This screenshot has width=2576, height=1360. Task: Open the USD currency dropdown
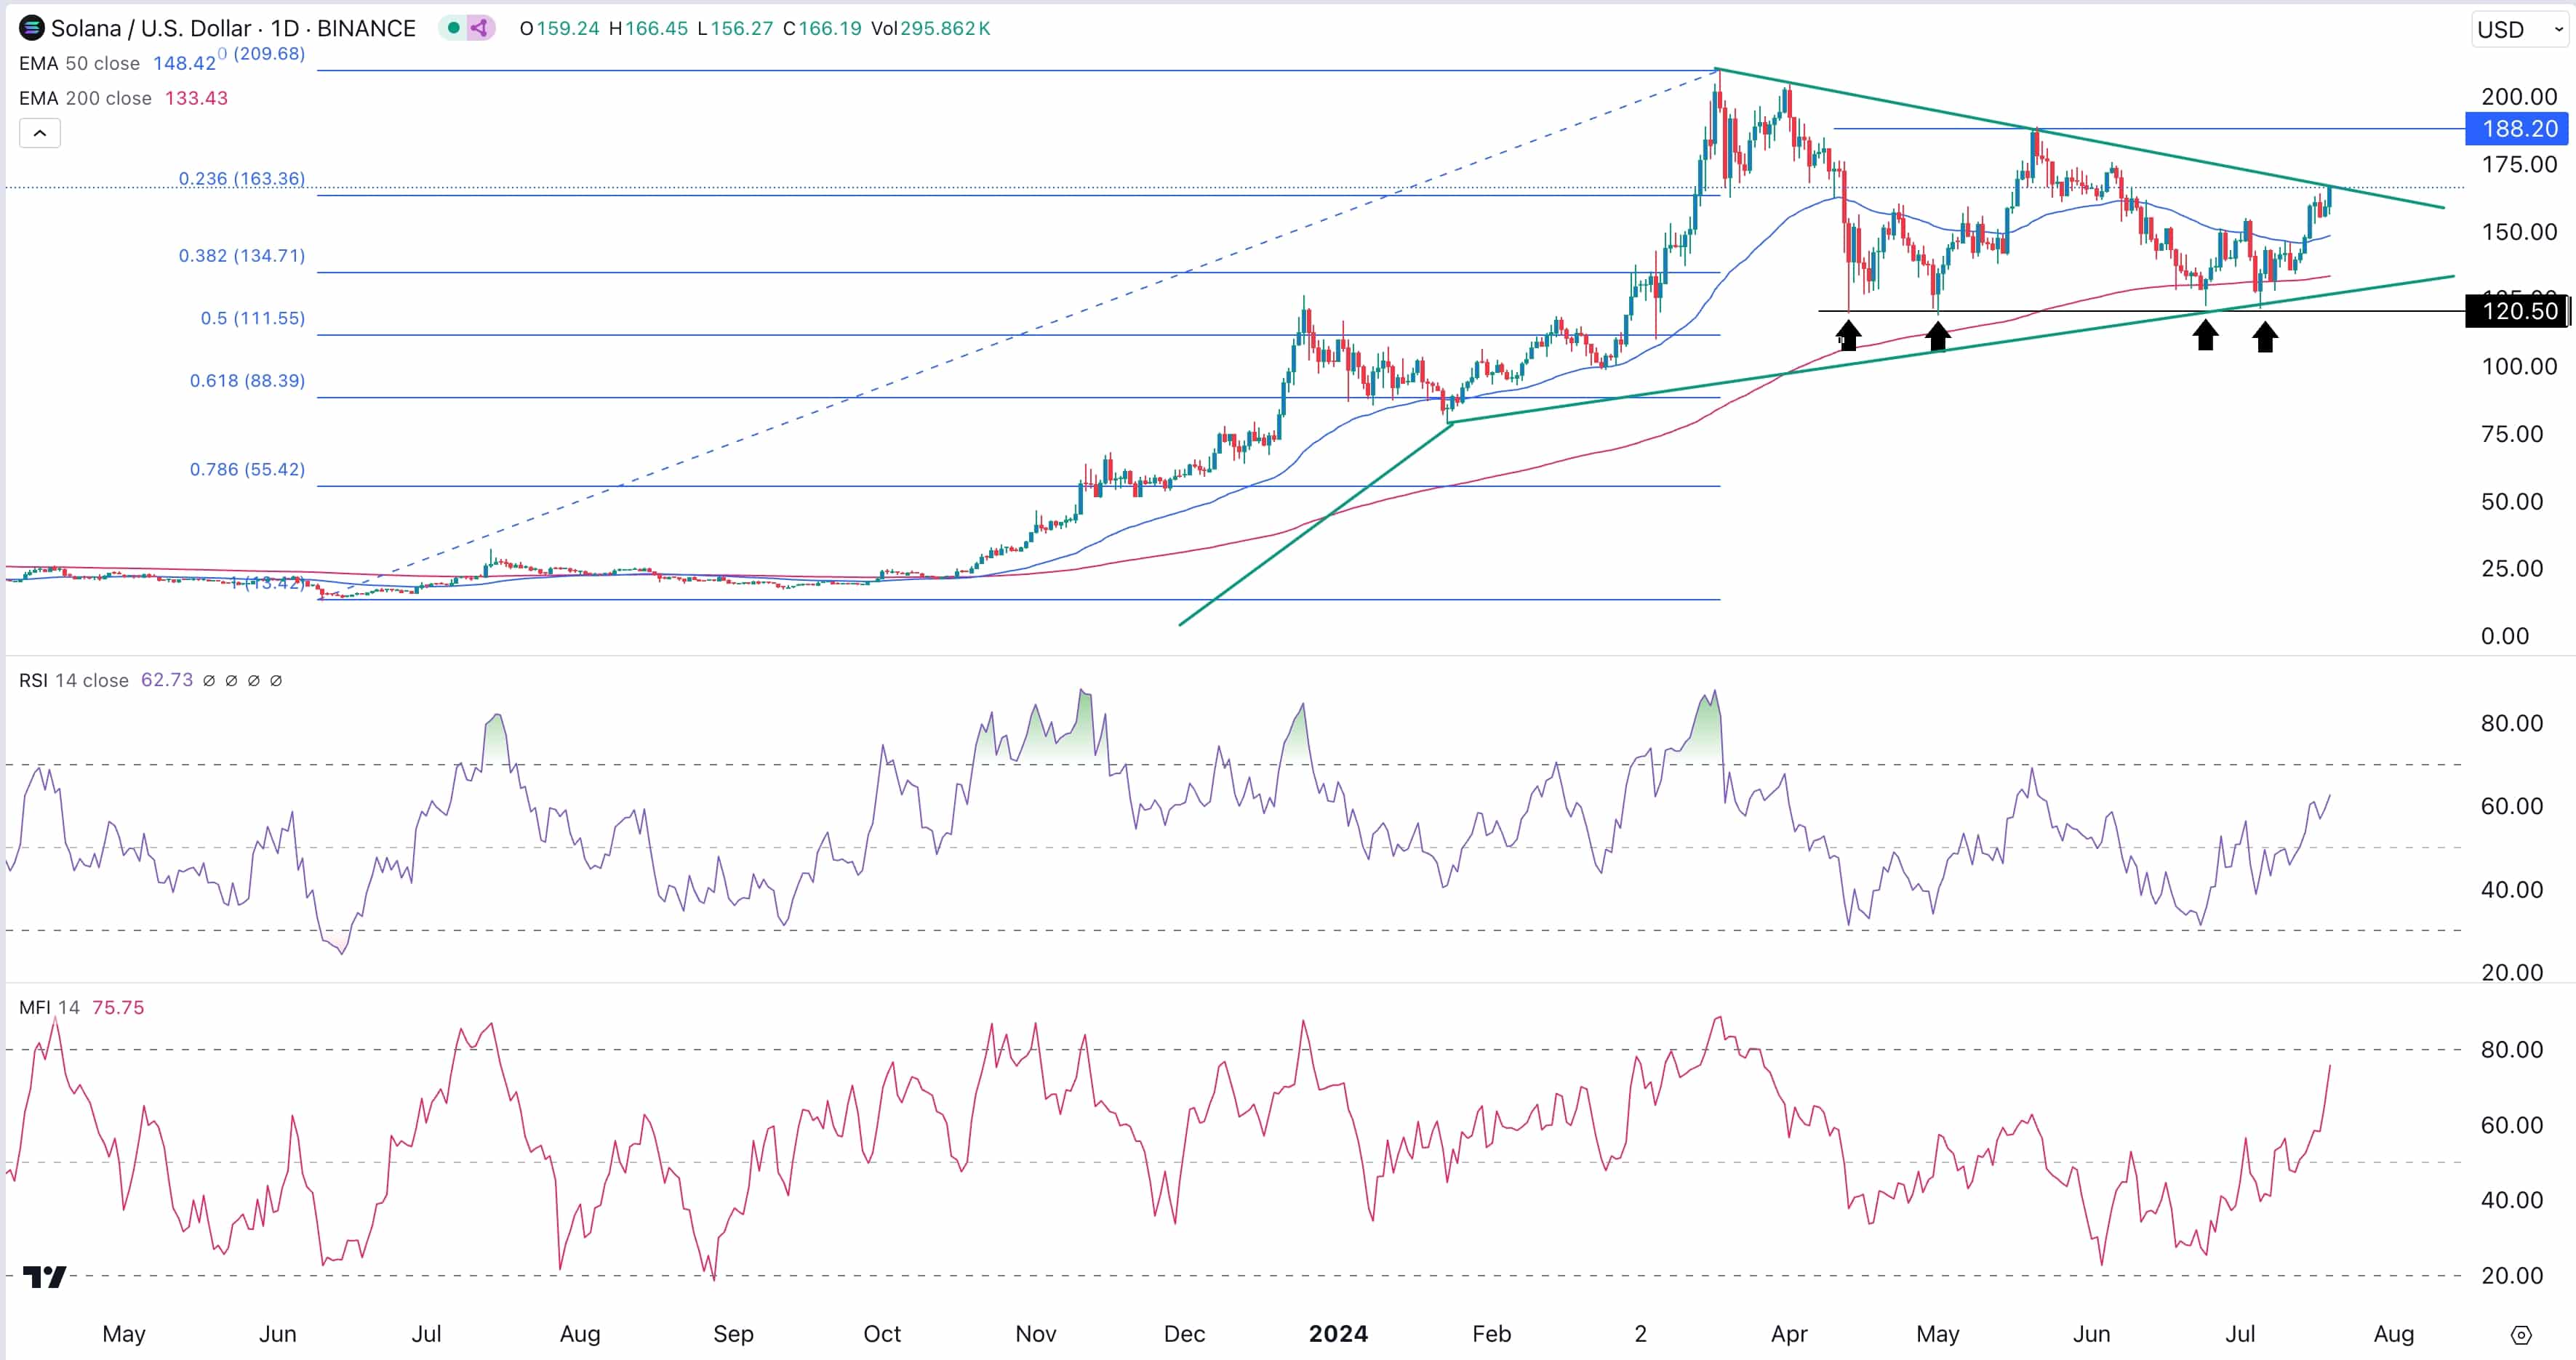pyautogui.click(x=2520, y=29)
